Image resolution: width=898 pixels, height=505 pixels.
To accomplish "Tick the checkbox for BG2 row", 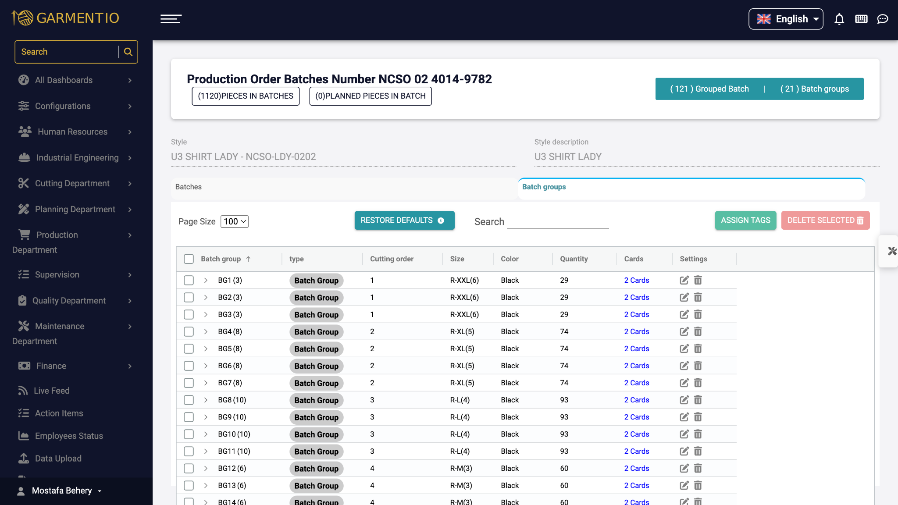I will point(189,297).
